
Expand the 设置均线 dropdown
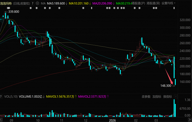click(168, 3)
